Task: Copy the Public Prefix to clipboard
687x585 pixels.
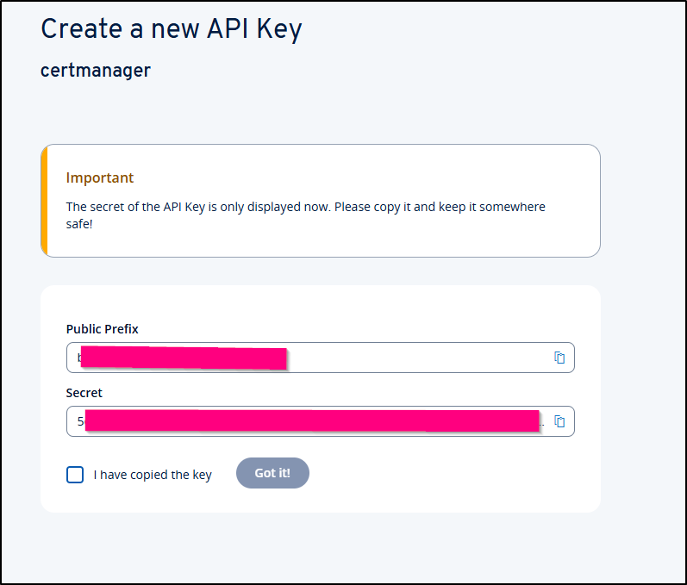Action: [x=559, y=358]
